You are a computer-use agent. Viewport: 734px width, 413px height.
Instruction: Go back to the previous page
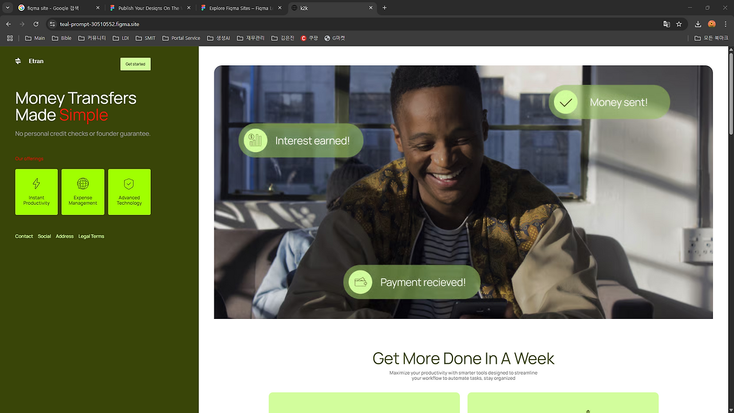tap(9, 24)
